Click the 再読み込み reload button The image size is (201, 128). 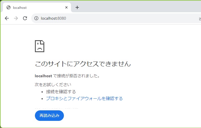(x=49, y=115)
